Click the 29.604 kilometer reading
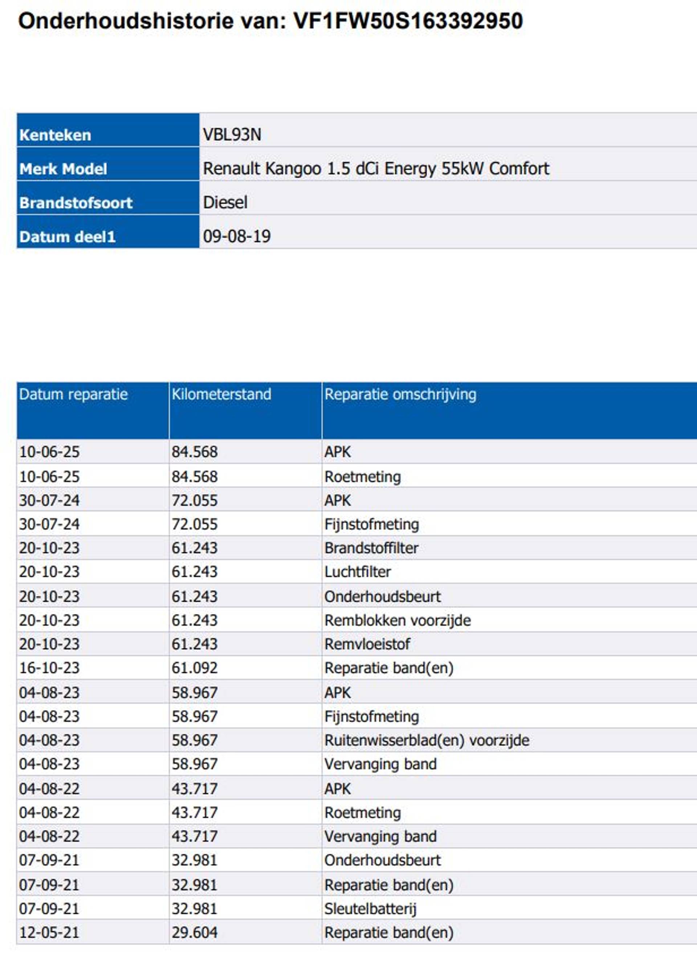This screenshot has width=697, height=958. [x=195, y=932]
